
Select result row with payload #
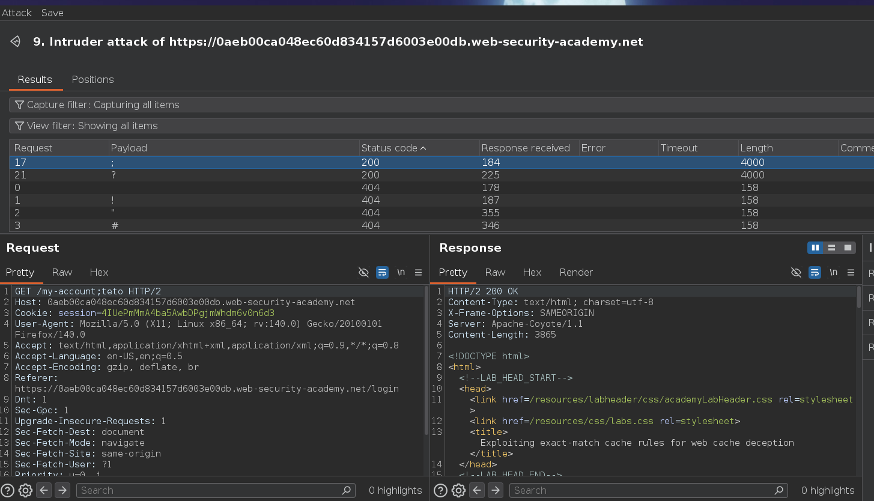[442, 225]
